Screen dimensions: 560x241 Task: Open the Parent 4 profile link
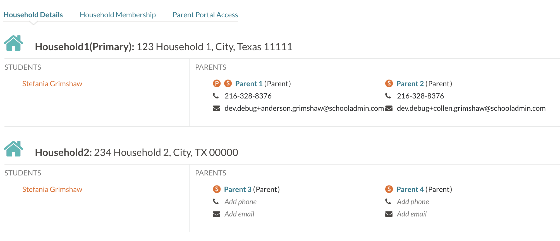tap(410, 189)
